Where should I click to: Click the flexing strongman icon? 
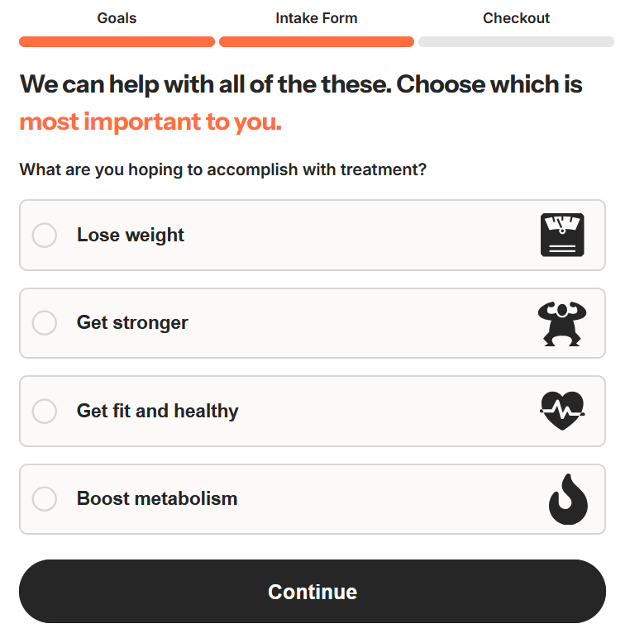tap(561, 323)
